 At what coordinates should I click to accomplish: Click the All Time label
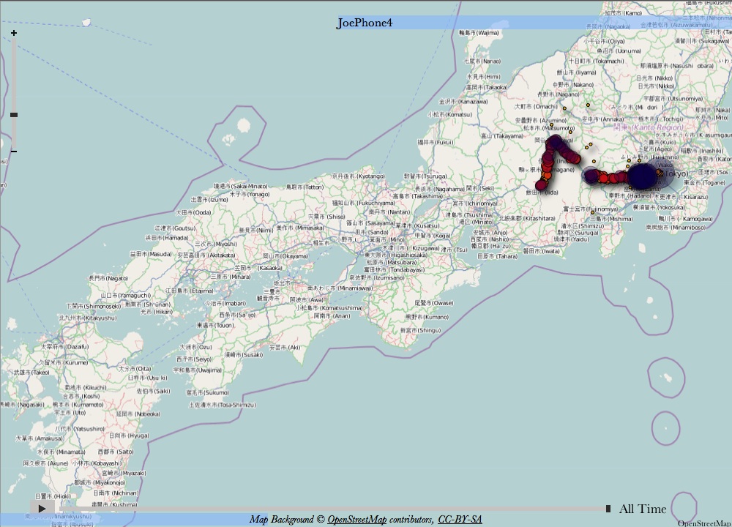[643, 509]
